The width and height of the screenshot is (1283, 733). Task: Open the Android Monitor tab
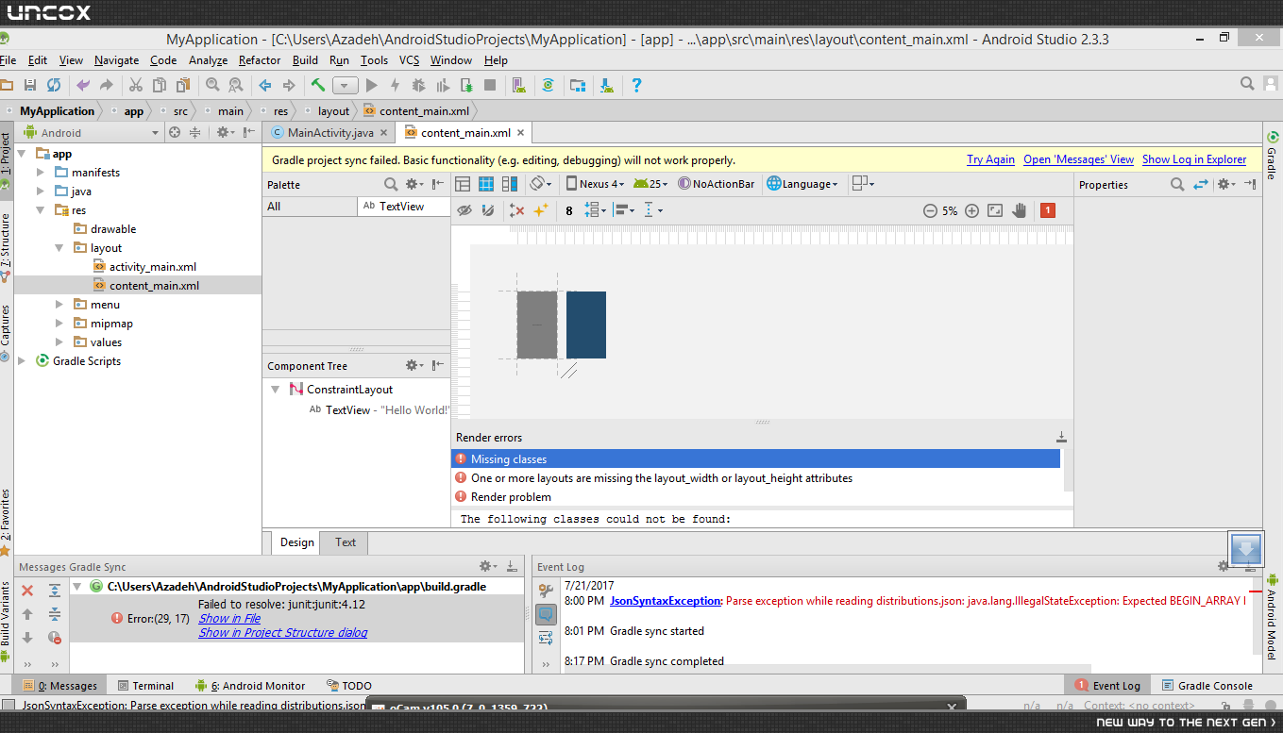[250, 686]
